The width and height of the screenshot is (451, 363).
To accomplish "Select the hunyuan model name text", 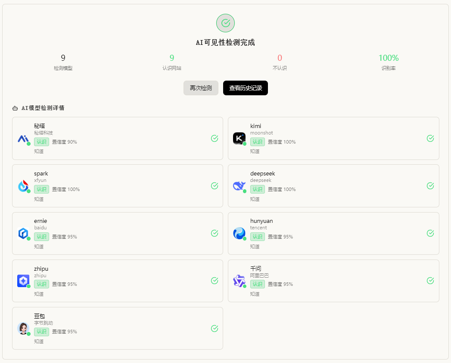I will (x=261, y=221).
